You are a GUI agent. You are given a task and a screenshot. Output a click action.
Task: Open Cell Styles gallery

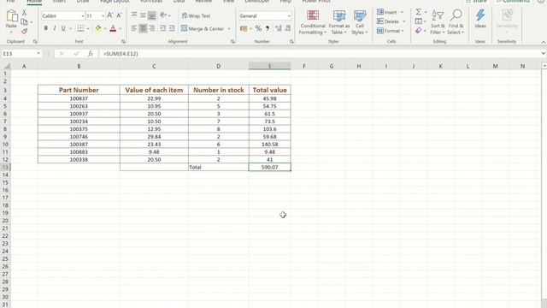click(x=359, y=22)
